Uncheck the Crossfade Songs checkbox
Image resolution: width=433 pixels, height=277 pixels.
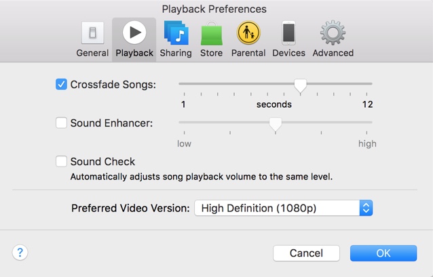coord(61,85)
